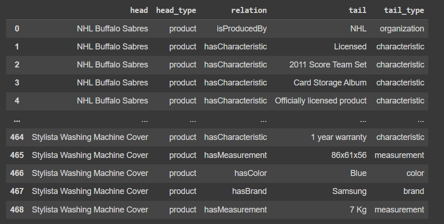Click the 'color' tail_type cell
This screenshot has height=224, width=444.
pyautogui.click(x=415, y=173)
